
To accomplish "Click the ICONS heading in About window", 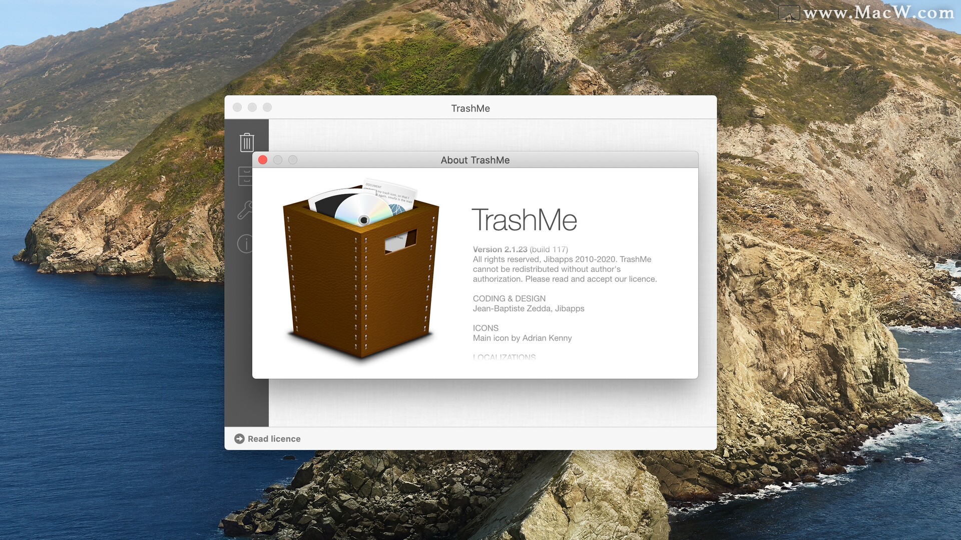I will 486,328.
